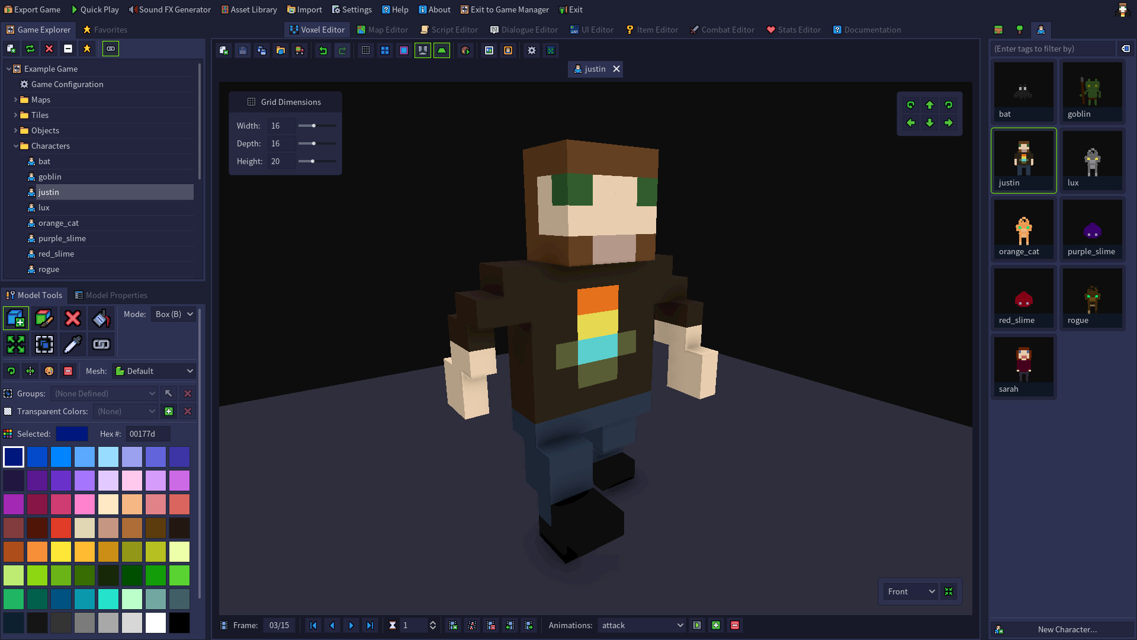Switch to the Map Editor tab
Viewport: 1137px width, 640px height.
click(x=382, y=30)
